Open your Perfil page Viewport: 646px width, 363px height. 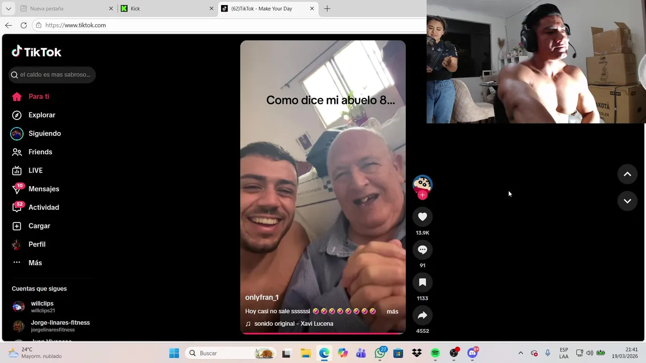[x=28, y=245]
